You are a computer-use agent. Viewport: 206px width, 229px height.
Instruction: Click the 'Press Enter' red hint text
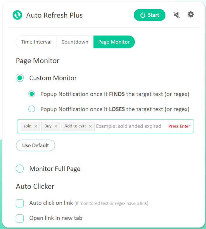click(179, 126)
